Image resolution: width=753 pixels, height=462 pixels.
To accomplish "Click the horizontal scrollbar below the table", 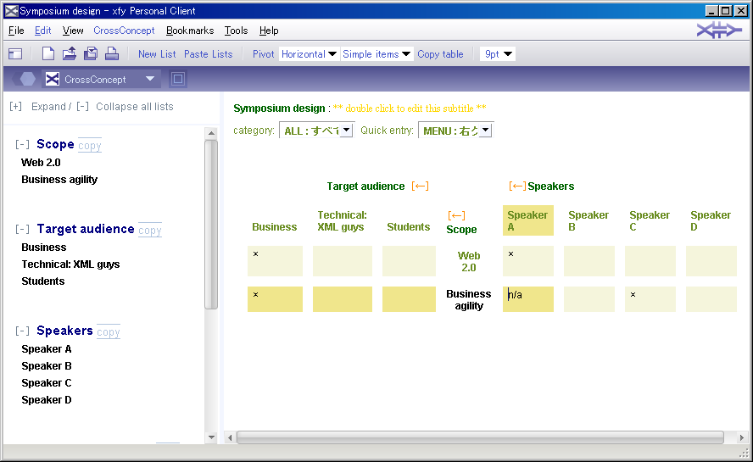I will tap(479, 437).
